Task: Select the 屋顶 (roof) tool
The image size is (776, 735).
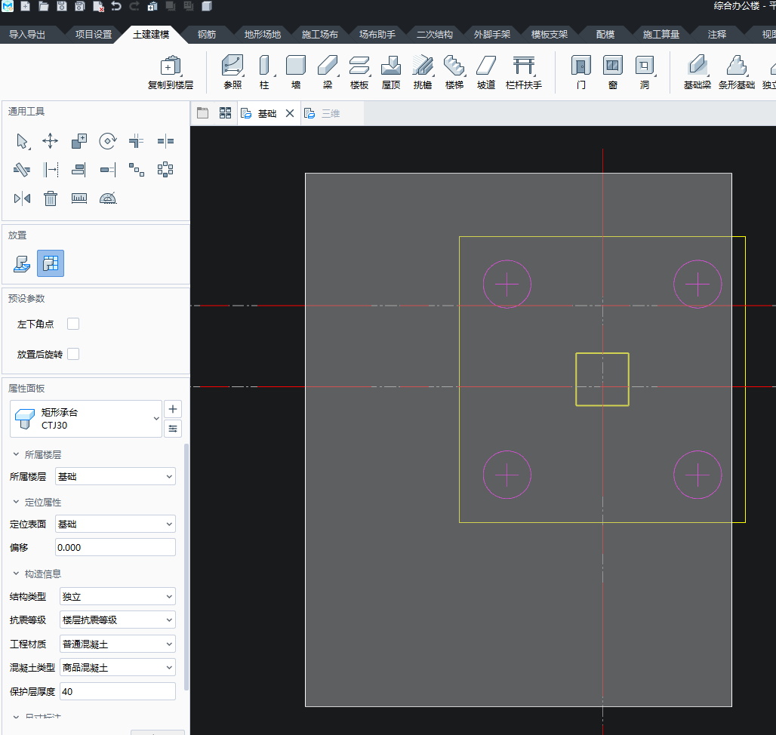Action: click(390, 72)
